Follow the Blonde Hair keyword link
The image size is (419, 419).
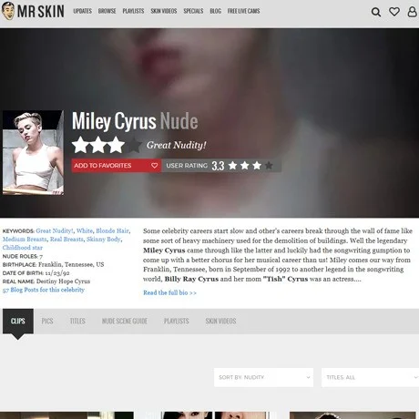tap(112, 230)
